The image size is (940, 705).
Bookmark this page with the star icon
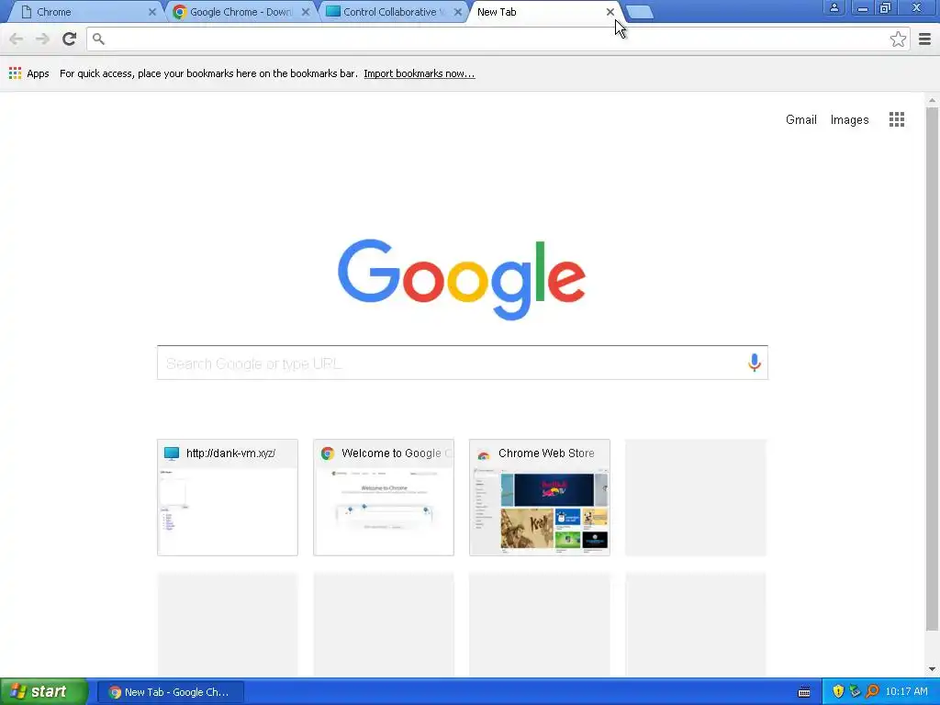coord(898,39)
